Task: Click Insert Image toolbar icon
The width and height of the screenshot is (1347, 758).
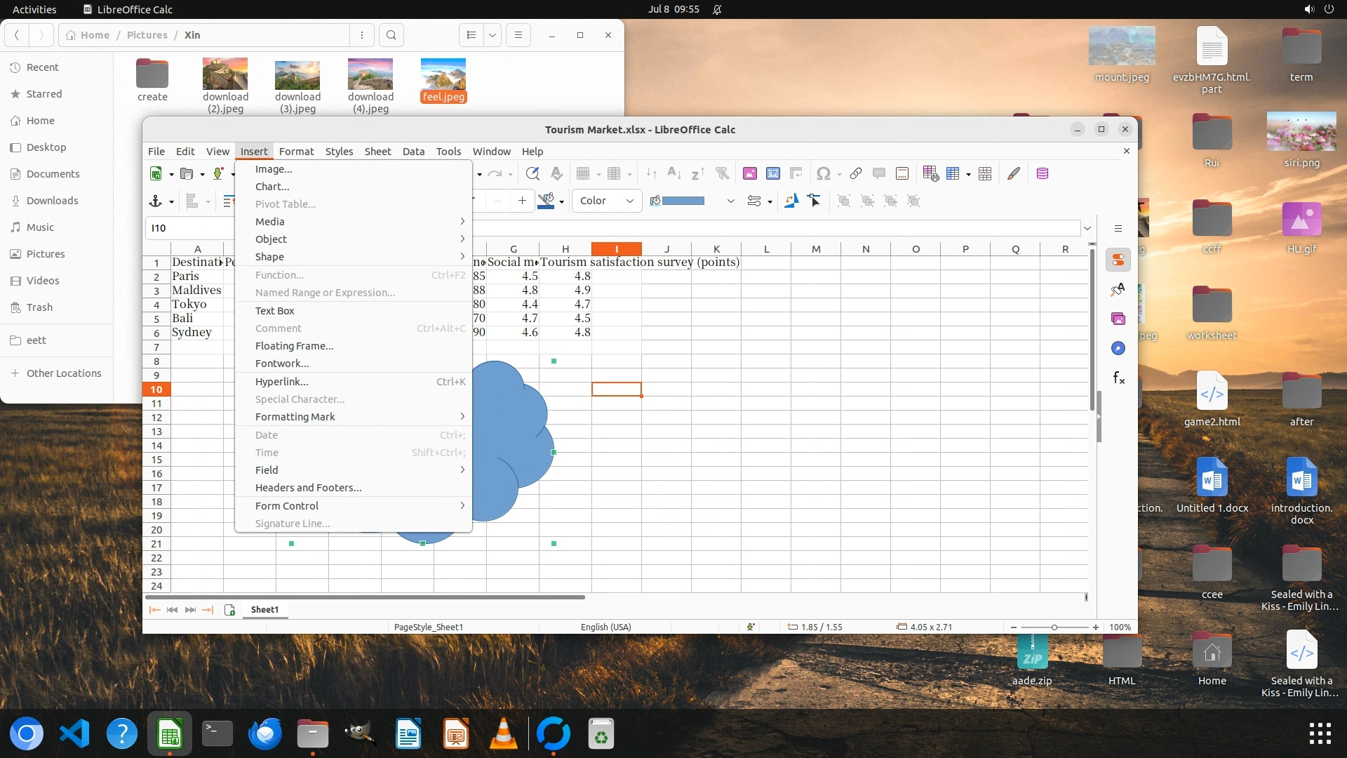Action: pyautogui.click(x=750, y=173)
